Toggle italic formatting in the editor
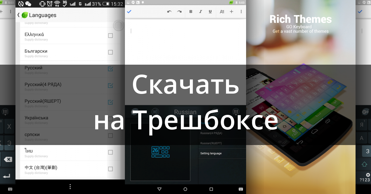The height and width of the screenshot is (194, 371). pos(200,12)
